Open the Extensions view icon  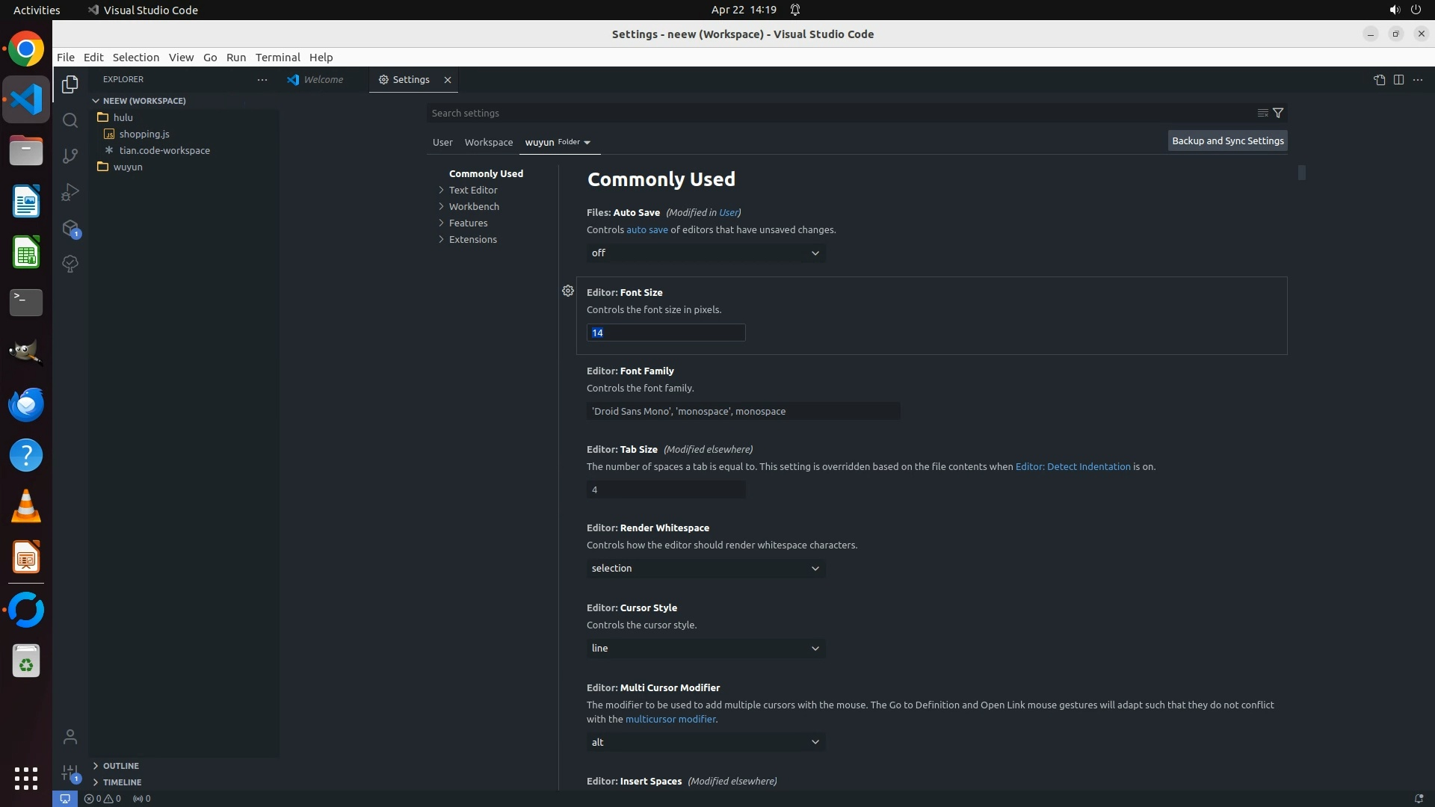tap(70, 229)
